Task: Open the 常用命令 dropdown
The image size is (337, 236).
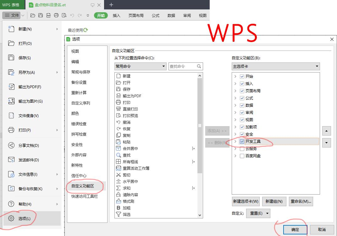Action: tap(163, 66)
